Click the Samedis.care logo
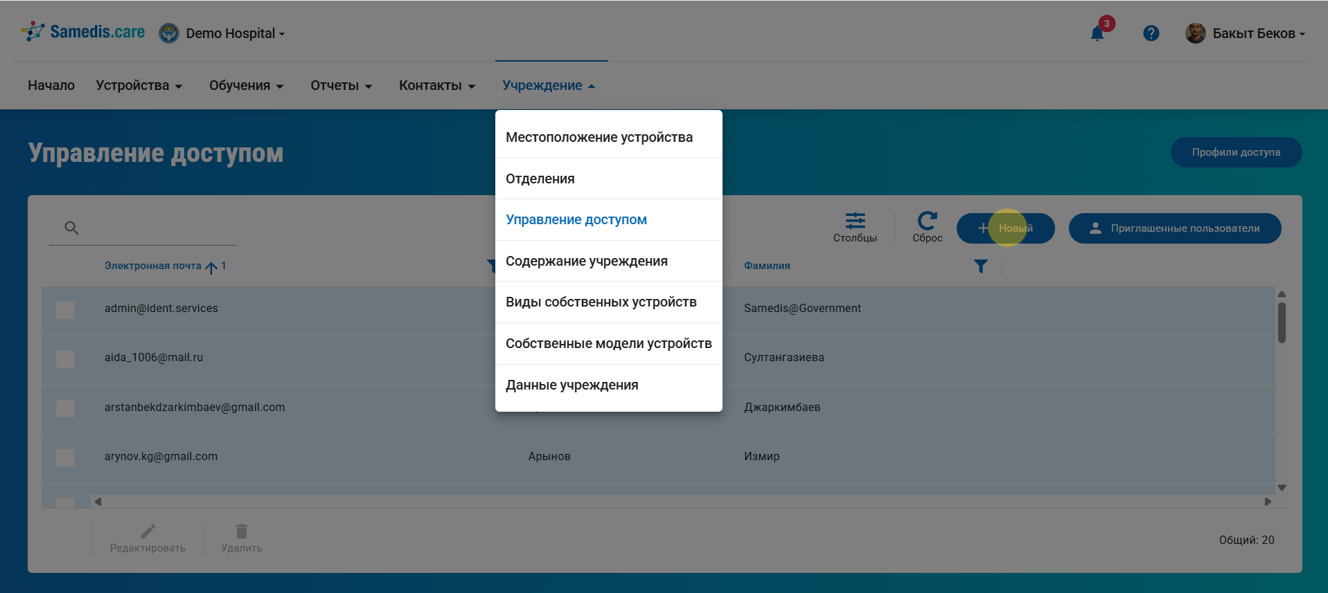1328x593 pixels. 83,32
